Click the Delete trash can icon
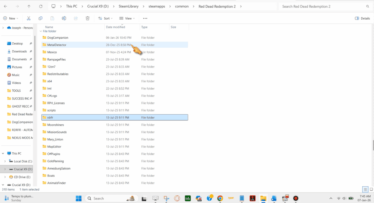374x203 pixels. 87,18
